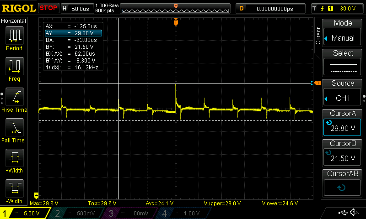
Task: Select the Freq measurement icon
Action: pyautogui.click(x=14, y=66)
